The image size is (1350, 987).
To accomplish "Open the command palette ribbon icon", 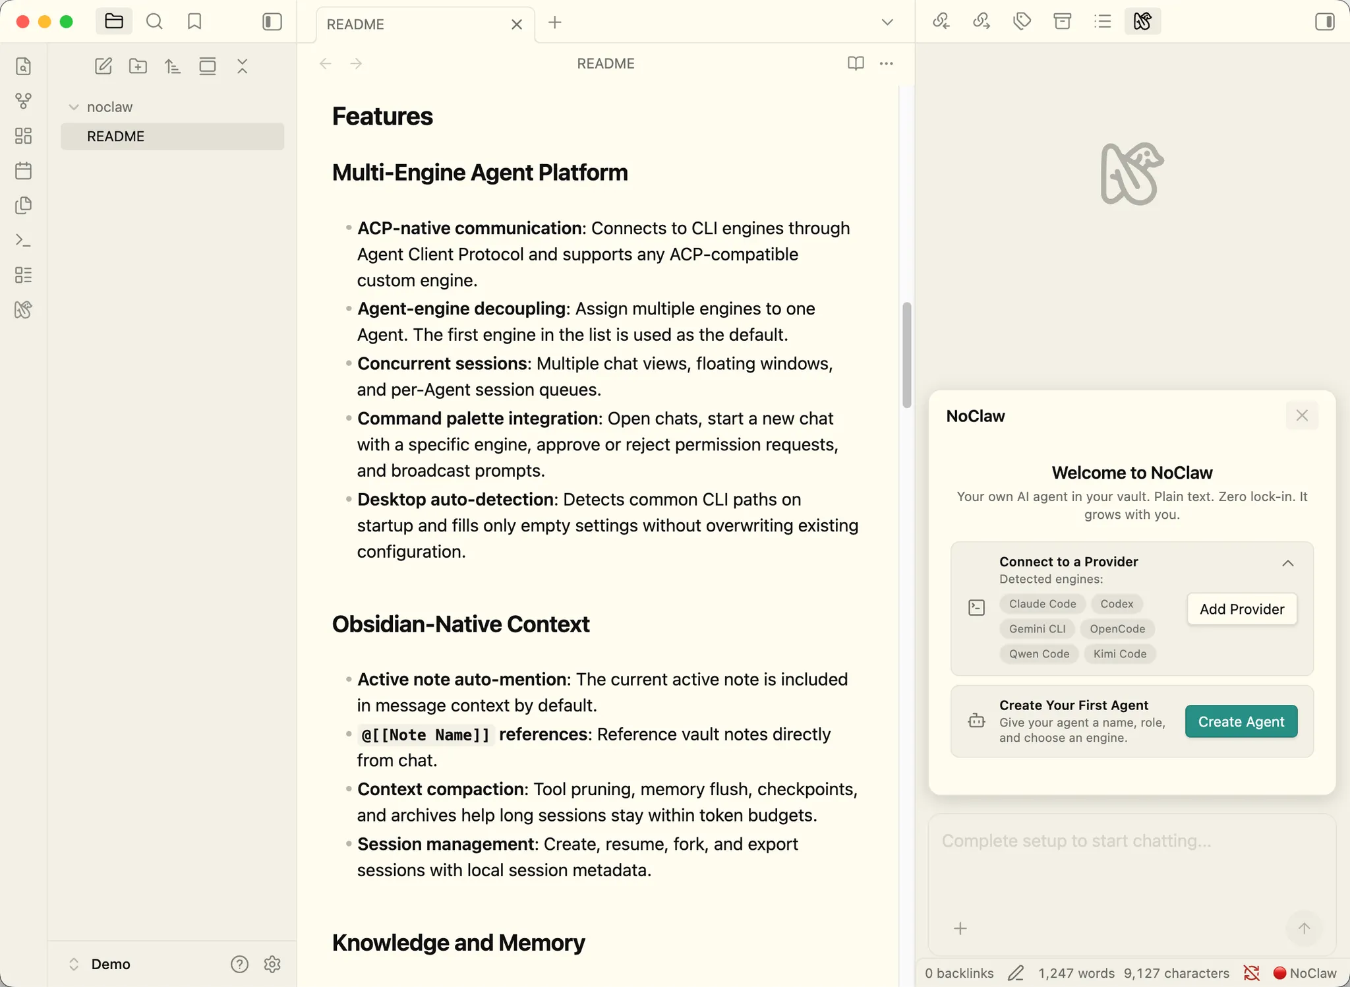I will tap(23, 240).
